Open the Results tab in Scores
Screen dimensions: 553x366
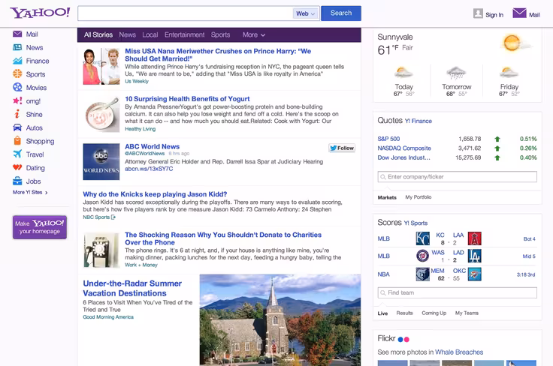pyautogui.click(x=404, y=313)
